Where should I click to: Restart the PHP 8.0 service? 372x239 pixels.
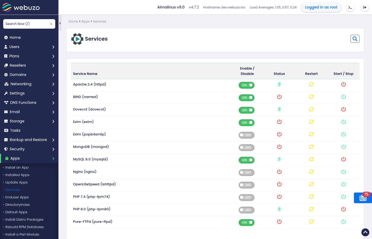tap(311, 209)
